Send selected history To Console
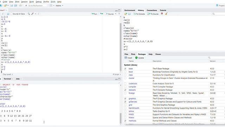The width and height of the screenshot is (225, 127). click(x=139, y=14)
